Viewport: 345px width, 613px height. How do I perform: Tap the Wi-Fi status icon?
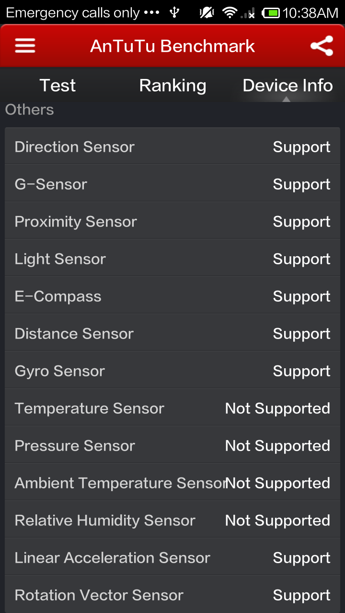(x=230, y=12)
